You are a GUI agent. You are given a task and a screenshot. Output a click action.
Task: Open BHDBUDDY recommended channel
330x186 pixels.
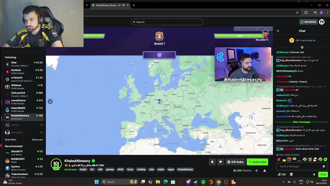coord(24,160)
